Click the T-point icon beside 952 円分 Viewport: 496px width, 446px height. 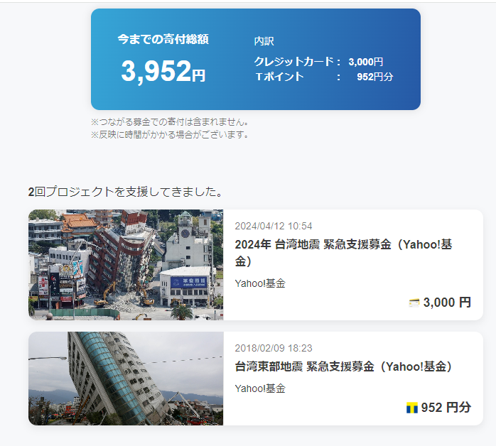tap(412, 408)
